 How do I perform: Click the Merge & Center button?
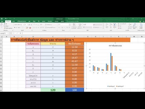pyautogui.click(x=50, y=28)
